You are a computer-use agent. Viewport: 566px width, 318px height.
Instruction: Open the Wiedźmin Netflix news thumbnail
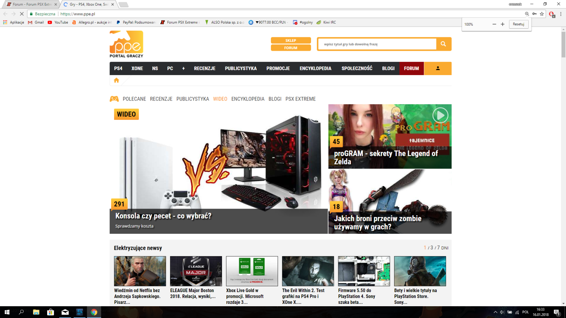click(140, 271)
